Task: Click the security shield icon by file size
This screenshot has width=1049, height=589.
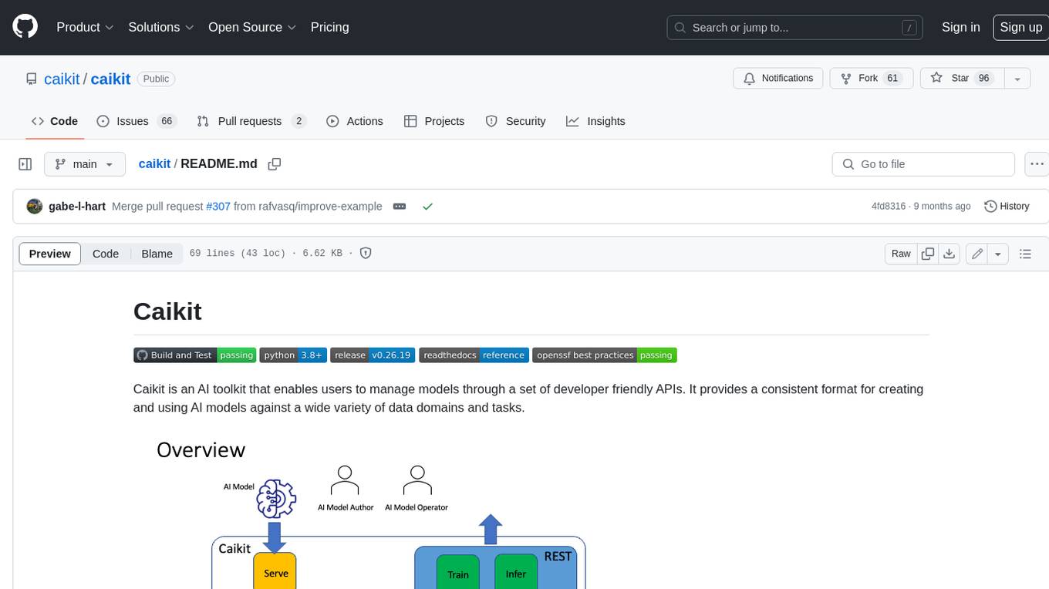Action: [x=366, y=253]
